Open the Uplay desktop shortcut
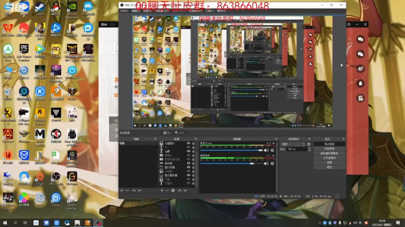 click(x=56, y=200)
